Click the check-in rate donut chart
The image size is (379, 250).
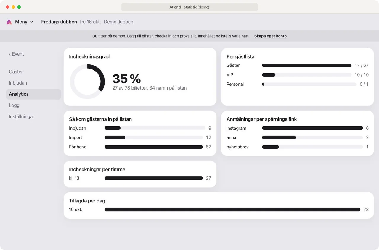[x=87, y=82]
